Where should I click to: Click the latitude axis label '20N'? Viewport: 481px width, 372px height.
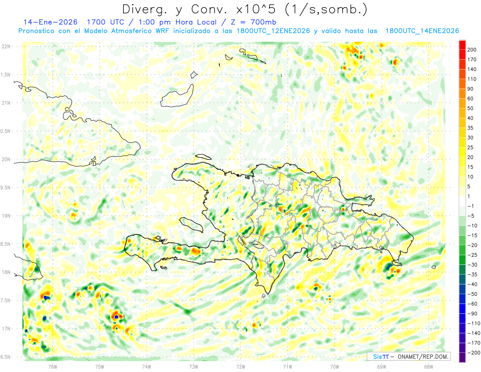click(6, 159)
